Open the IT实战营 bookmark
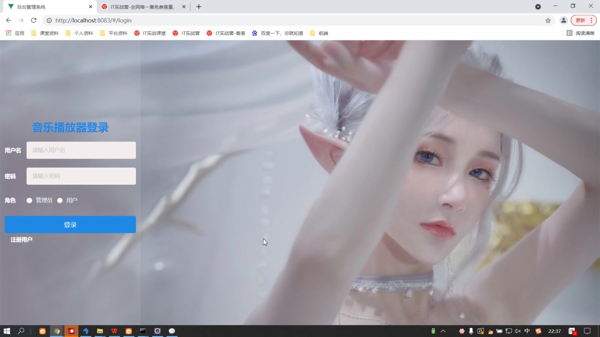This screenshot has width=600, height=337. 186,33
